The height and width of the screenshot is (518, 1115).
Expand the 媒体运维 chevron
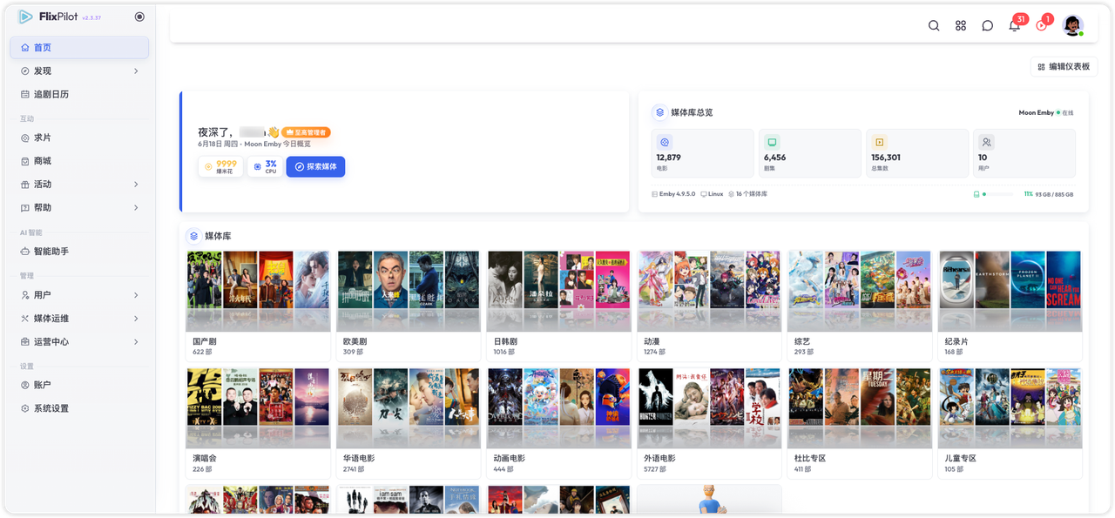click(136, 319)
